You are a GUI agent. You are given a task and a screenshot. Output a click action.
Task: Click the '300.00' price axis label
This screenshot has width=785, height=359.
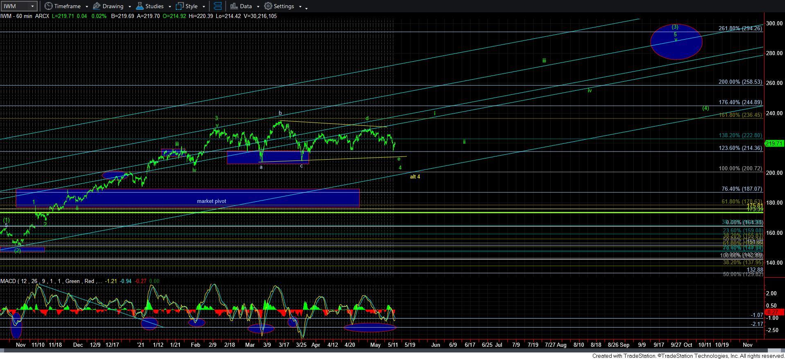[774, 23]
